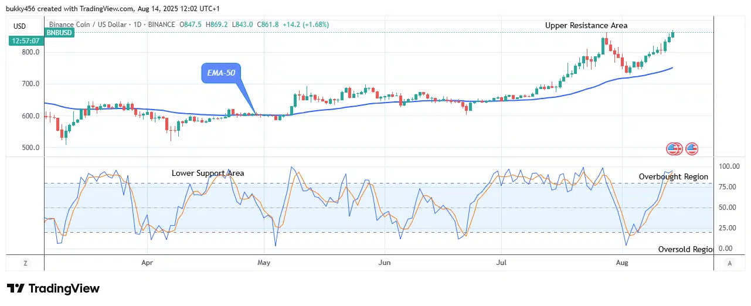This screenshot has width=751, height=306.
Task: Click the 75.00 oscillator axis label
Action: pos(729,187)
